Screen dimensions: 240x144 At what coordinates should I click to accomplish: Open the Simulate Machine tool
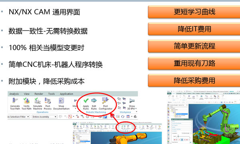point(38,104)
